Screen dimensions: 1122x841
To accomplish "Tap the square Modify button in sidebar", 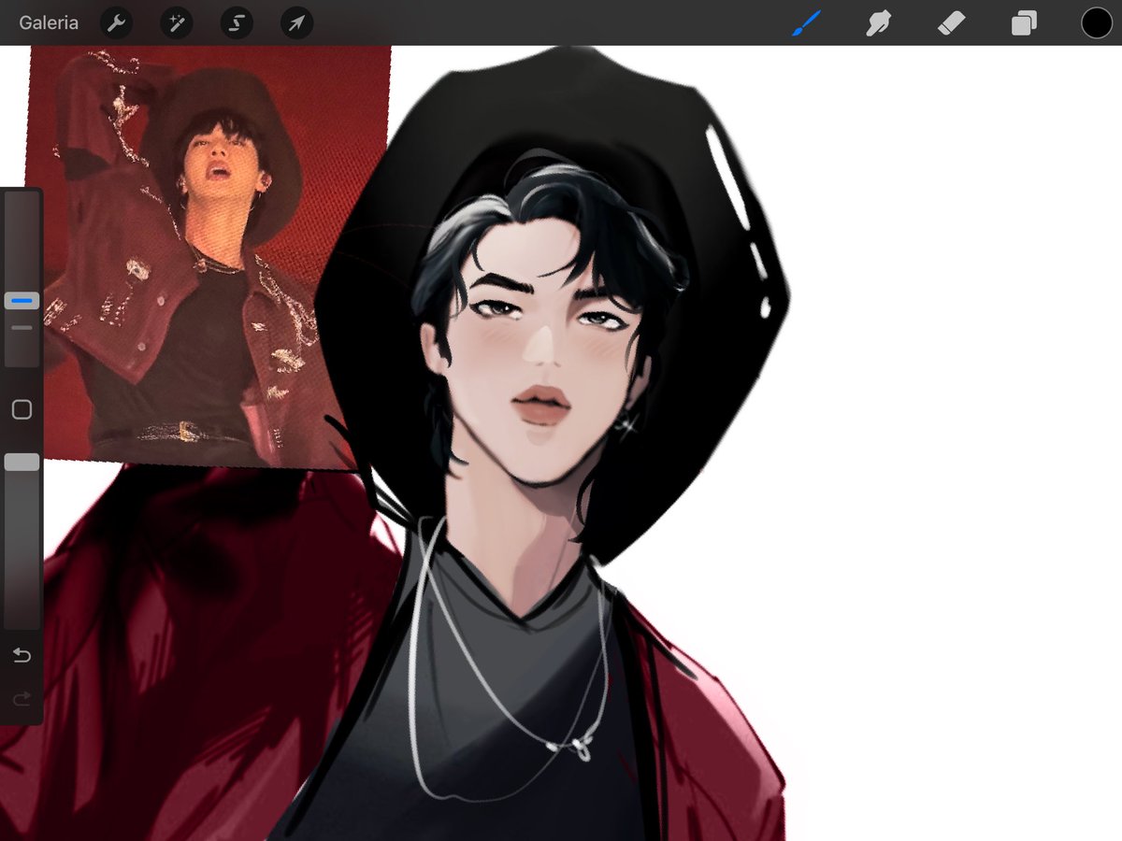I will (x=22, y=409).
